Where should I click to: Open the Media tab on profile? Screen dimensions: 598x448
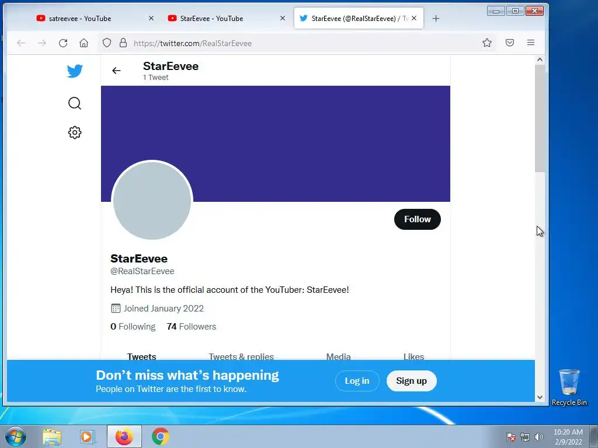338,356
